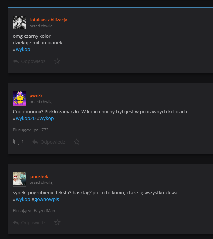
Task: Open #wykop tag in totalnastabilizacja's post
Action: pos(23,49)
